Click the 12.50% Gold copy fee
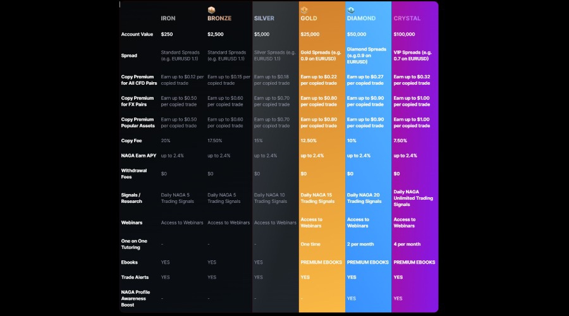Image resolution: width=569 pixels, height=316 pixels. pyautogui.click(x=309, y=141)
